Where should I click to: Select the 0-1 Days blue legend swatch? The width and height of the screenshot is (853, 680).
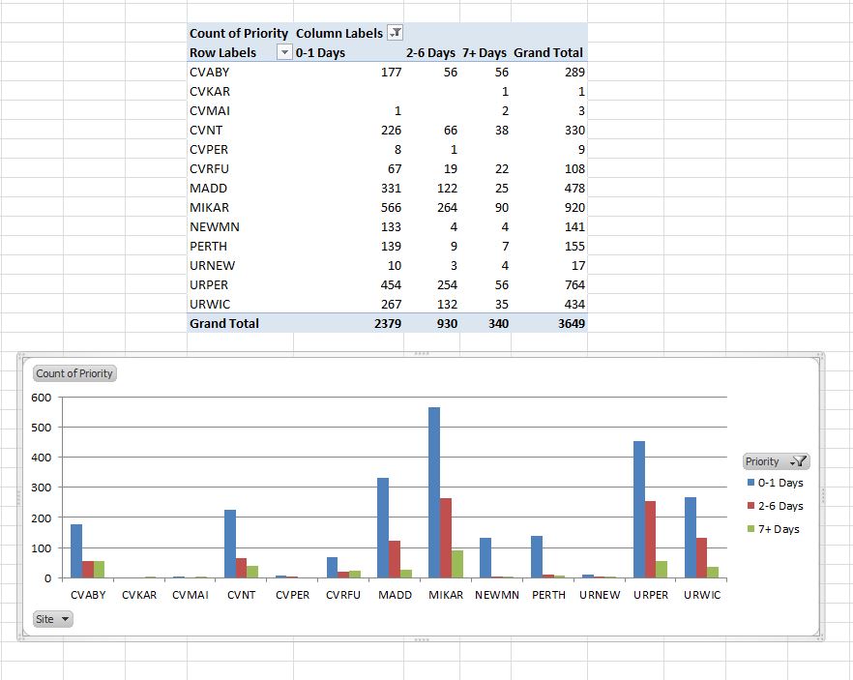tap(750, 483)
